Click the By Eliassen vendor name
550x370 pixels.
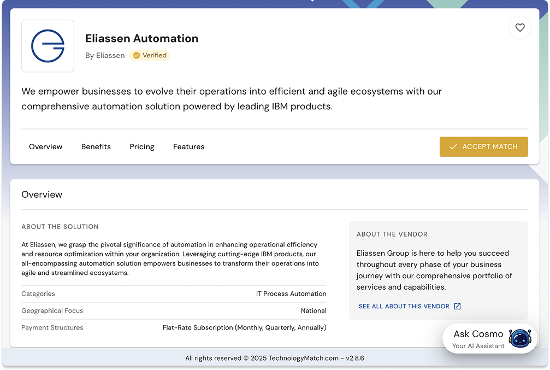tap(105, 55)
